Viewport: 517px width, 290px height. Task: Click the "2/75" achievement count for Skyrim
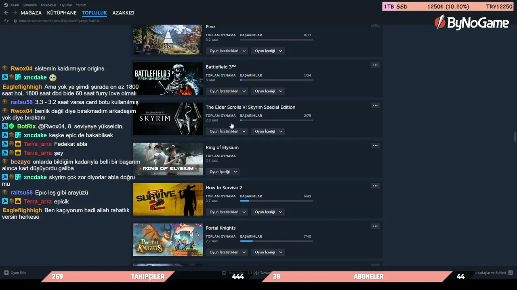(x=307, y=116)
